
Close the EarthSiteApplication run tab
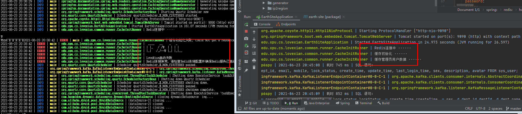(296, 17)
